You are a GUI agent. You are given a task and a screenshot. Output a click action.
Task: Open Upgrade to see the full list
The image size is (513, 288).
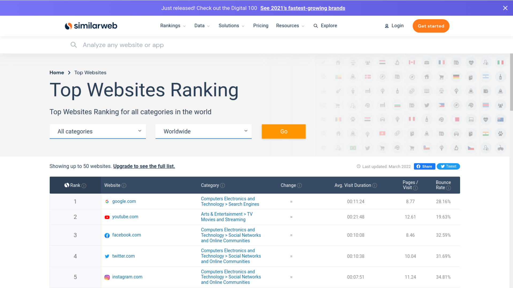[144, 166]
